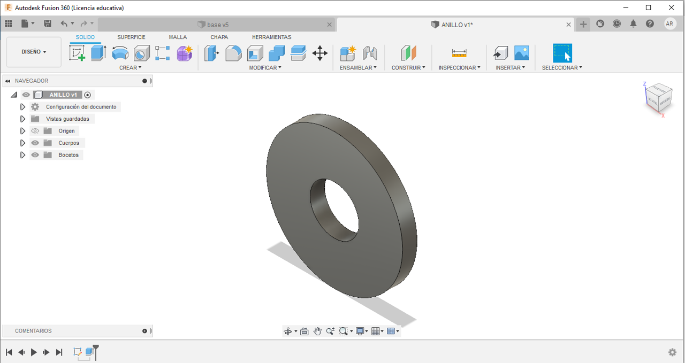This screenshot has width=685, height=363.
Task: Open the notifications bell
Action: (x=634, y=24)
